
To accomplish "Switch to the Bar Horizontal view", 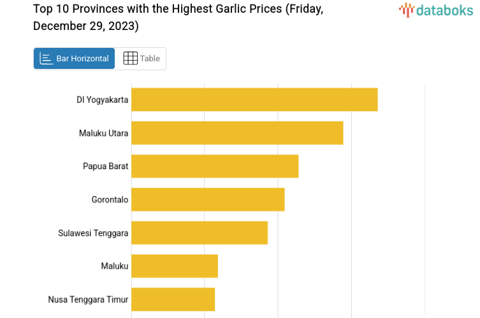I will pyautogui.click(x=75, y=58).
